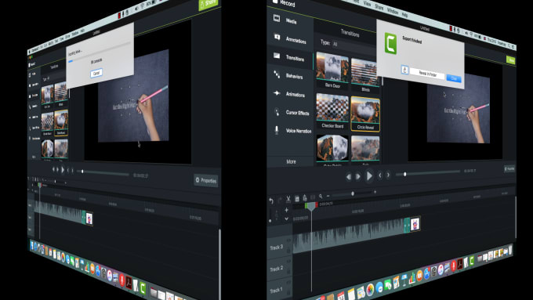Screen dimensions: 533x300
Task: Click Paste icon in right window timeline toolbar
Action: [305, 197]
